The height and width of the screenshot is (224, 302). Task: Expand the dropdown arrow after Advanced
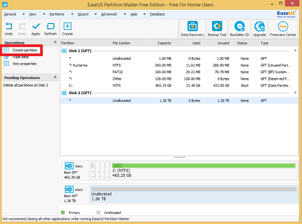[125, 14]
